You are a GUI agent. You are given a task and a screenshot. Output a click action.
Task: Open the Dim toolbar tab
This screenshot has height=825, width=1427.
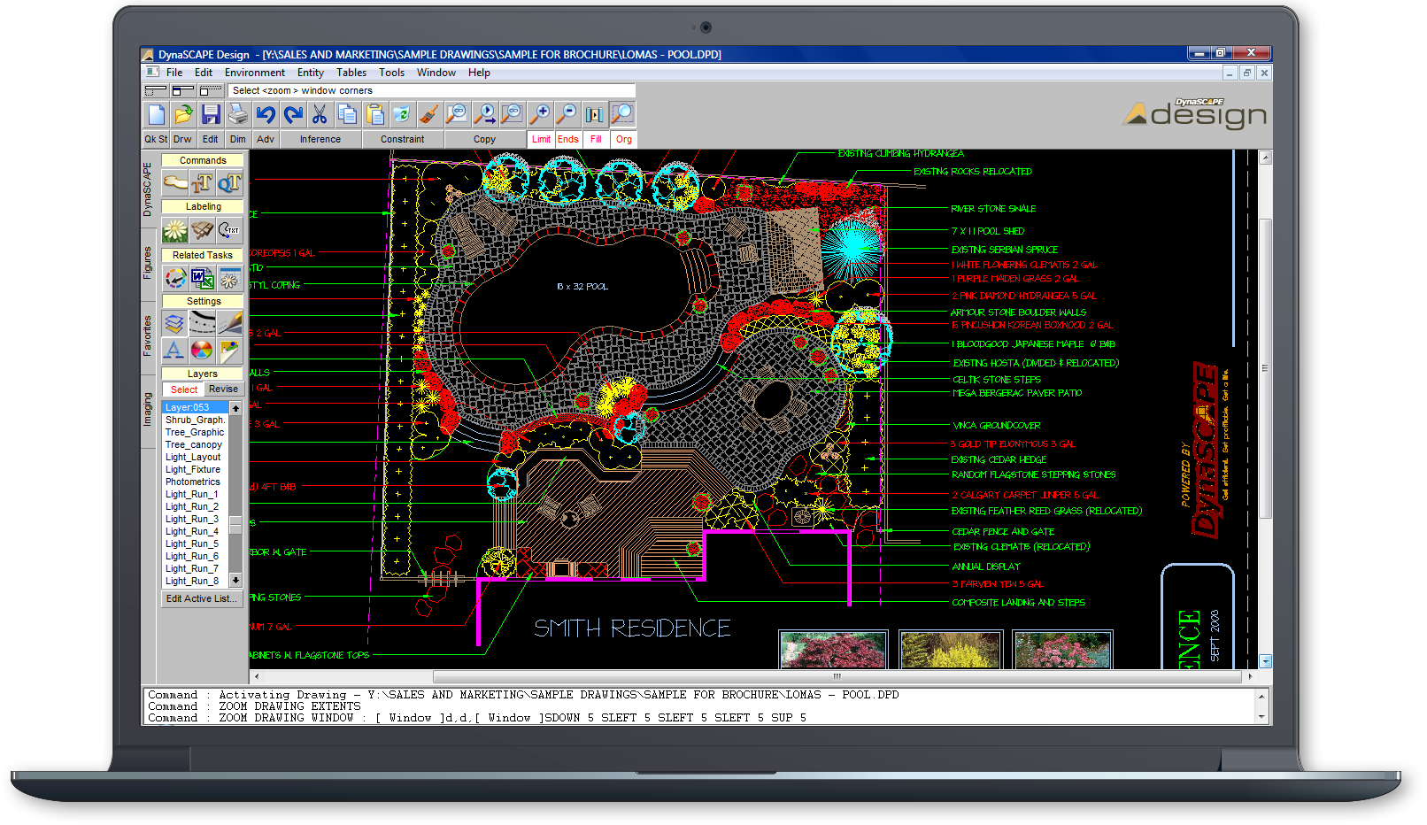(x=237, y=139)
